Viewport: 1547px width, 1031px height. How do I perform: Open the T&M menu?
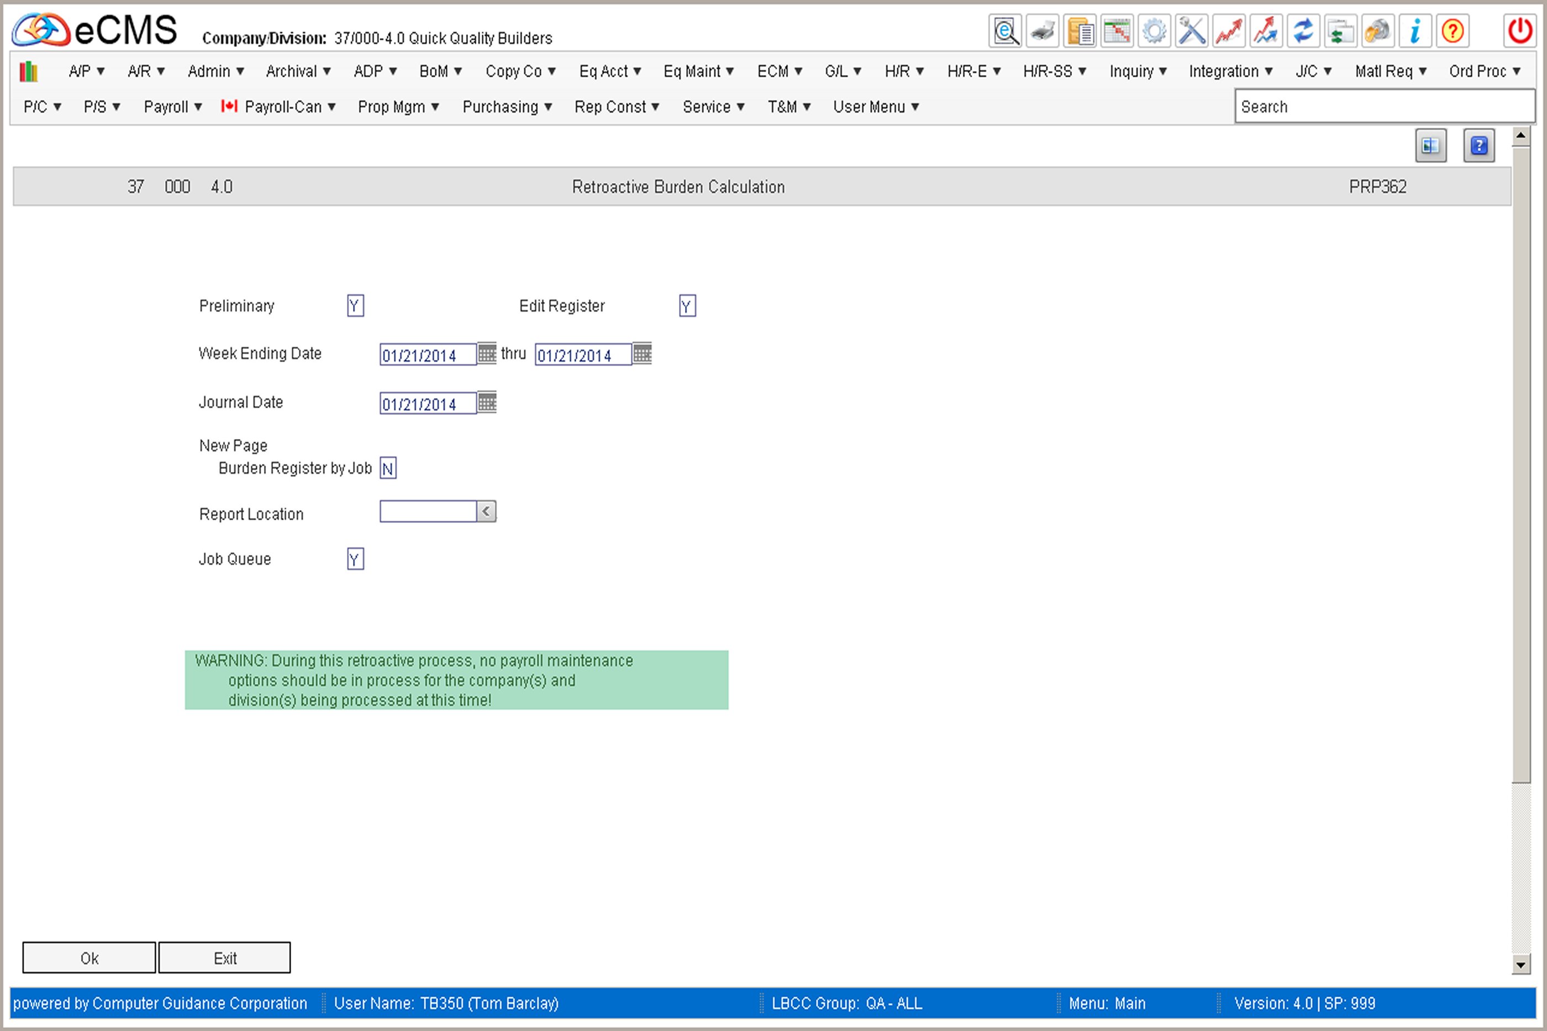[x=788, y=107]
